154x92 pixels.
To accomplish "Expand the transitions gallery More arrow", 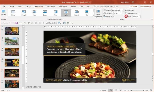I will tap(94, 15).
